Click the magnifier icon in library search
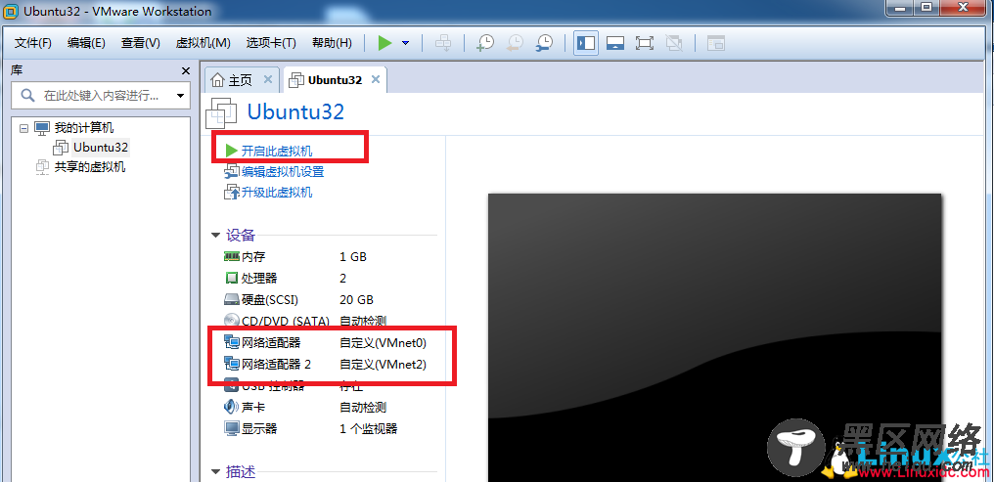 tap(27, 96)
